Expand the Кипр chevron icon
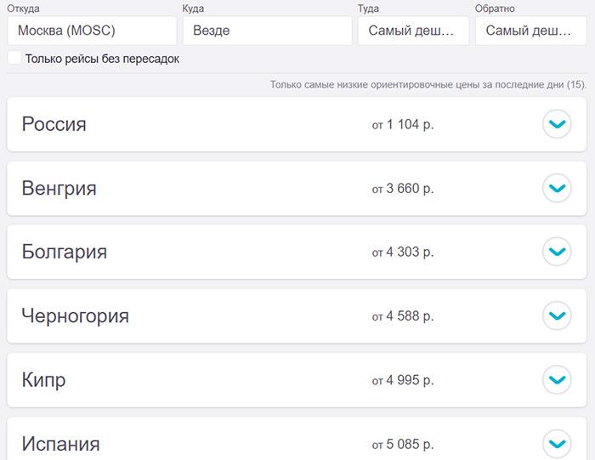The height and width of the screenshot is (460, 595). (557, 379)
